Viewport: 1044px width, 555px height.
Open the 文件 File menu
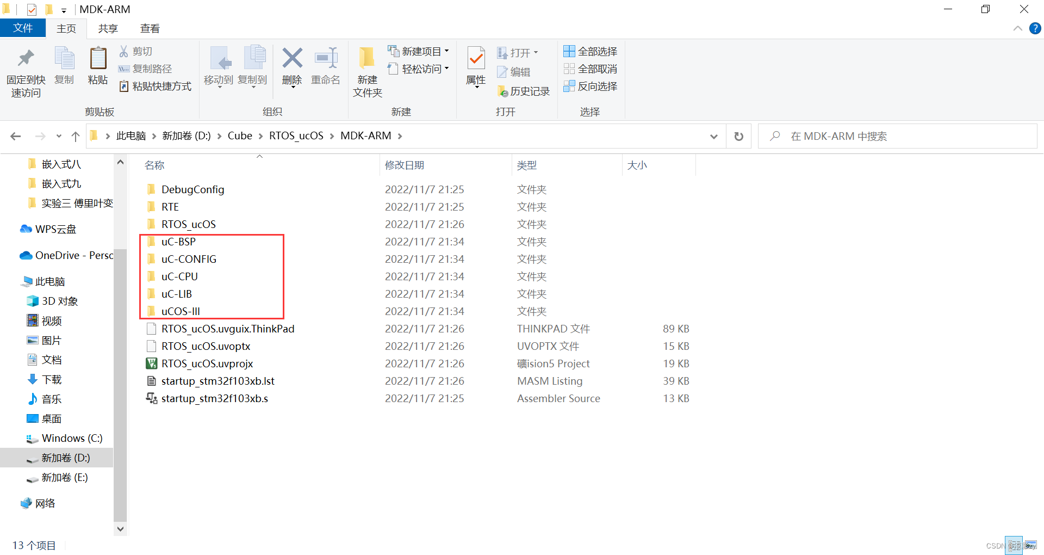(23, 28)
